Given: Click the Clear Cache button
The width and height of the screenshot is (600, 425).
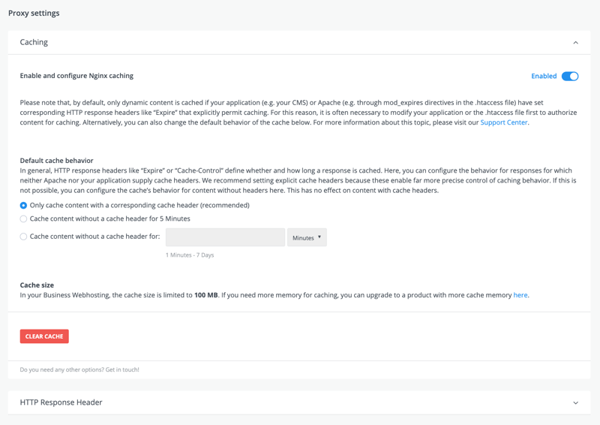Looking at the screenshot, I should pos(44,336).
